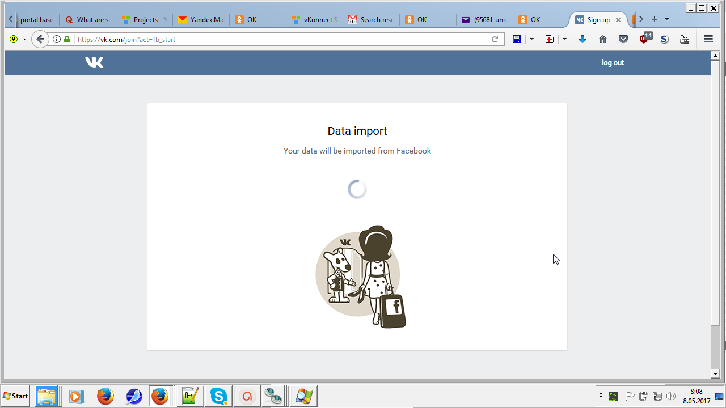726x408 pixels.
Task: Switch to the Projects tab
Action: click(144, 20)
